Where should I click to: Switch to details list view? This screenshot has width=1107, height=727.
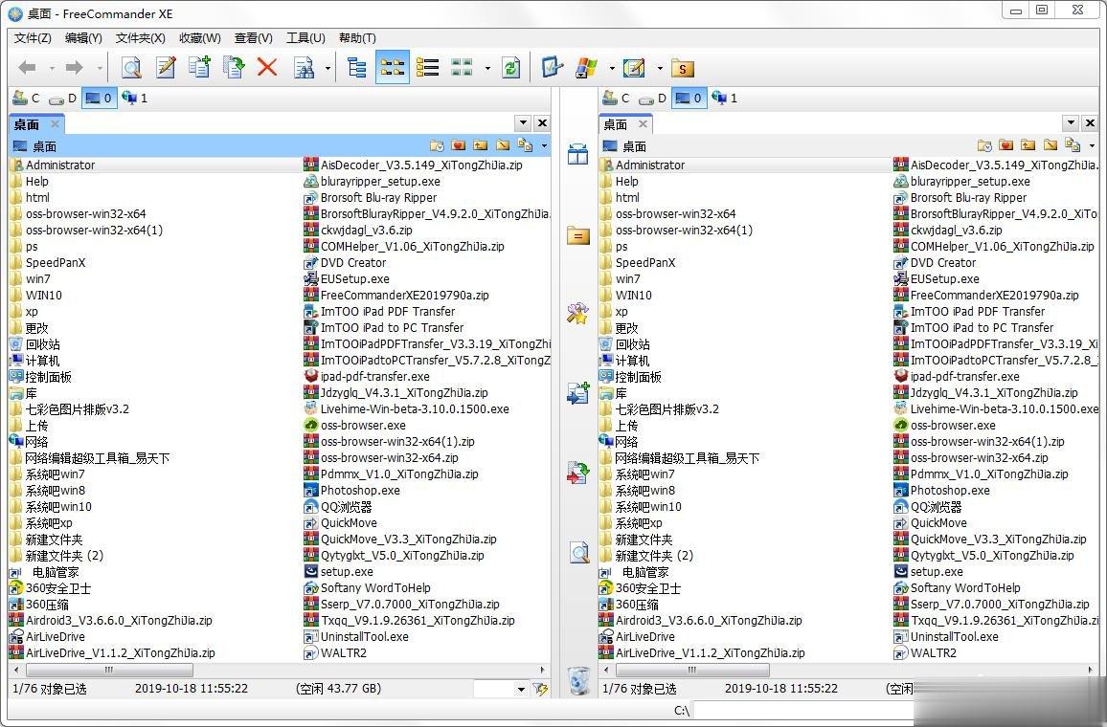(427, 68)
